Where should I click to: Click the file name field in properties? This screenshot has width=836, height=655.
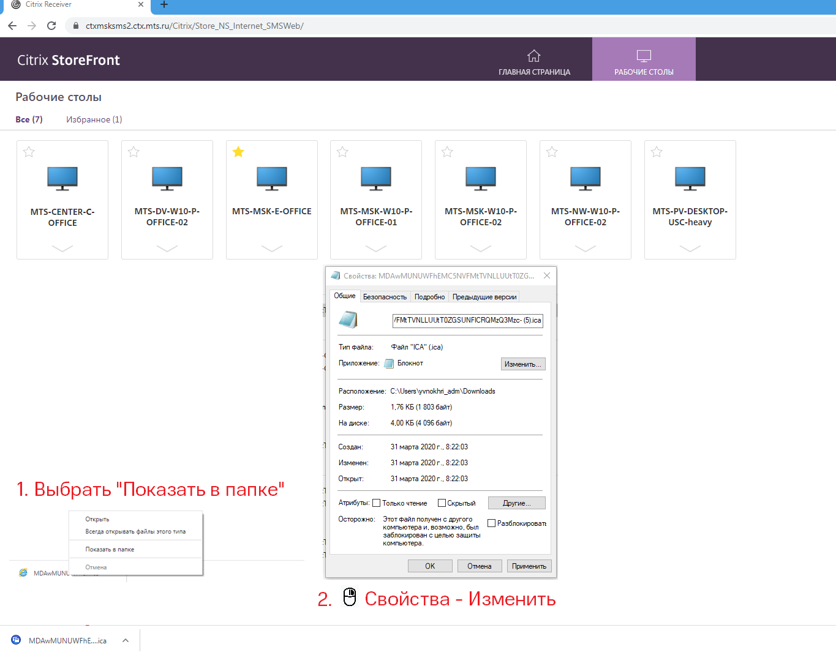468,320
